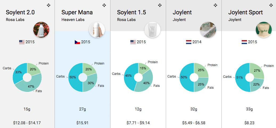Viewport: 276px width, 128px height.
Task: Open the Soylent 1.5 pouch thumbnail
Action: 153,30
